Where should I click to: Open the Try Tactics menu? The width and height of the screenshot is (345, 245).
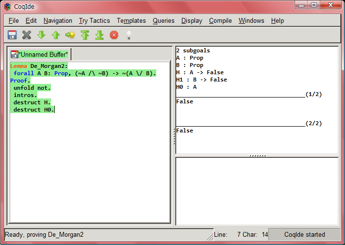tap(95, 21)
